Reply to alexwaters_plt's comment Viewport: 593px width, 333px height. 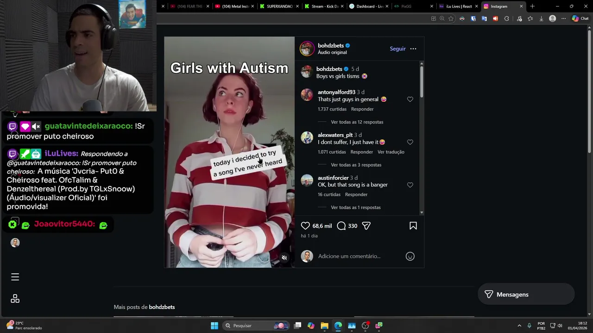[362, 152]
